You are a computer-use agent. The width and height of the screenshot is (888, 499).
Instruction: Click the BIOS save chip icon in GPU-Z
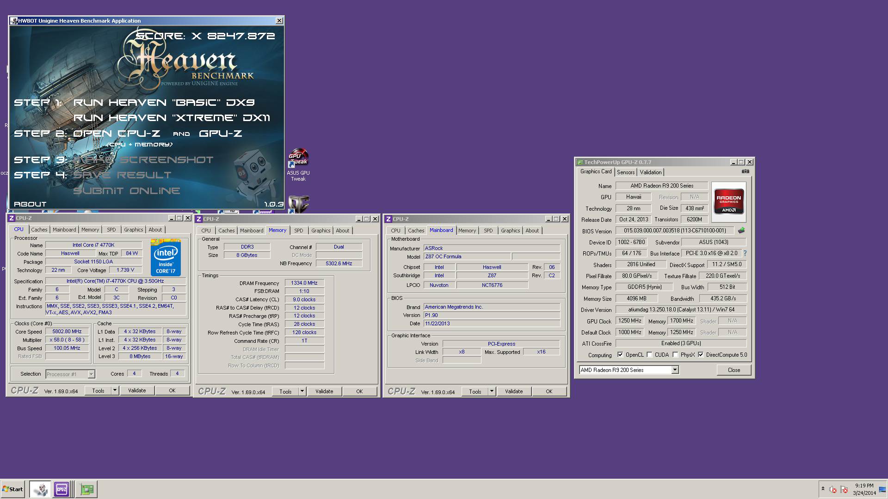[x=741, y=231]
